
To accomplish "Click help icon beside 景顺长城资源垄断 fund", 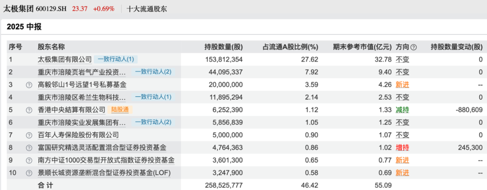I will (x=29, y=173).
